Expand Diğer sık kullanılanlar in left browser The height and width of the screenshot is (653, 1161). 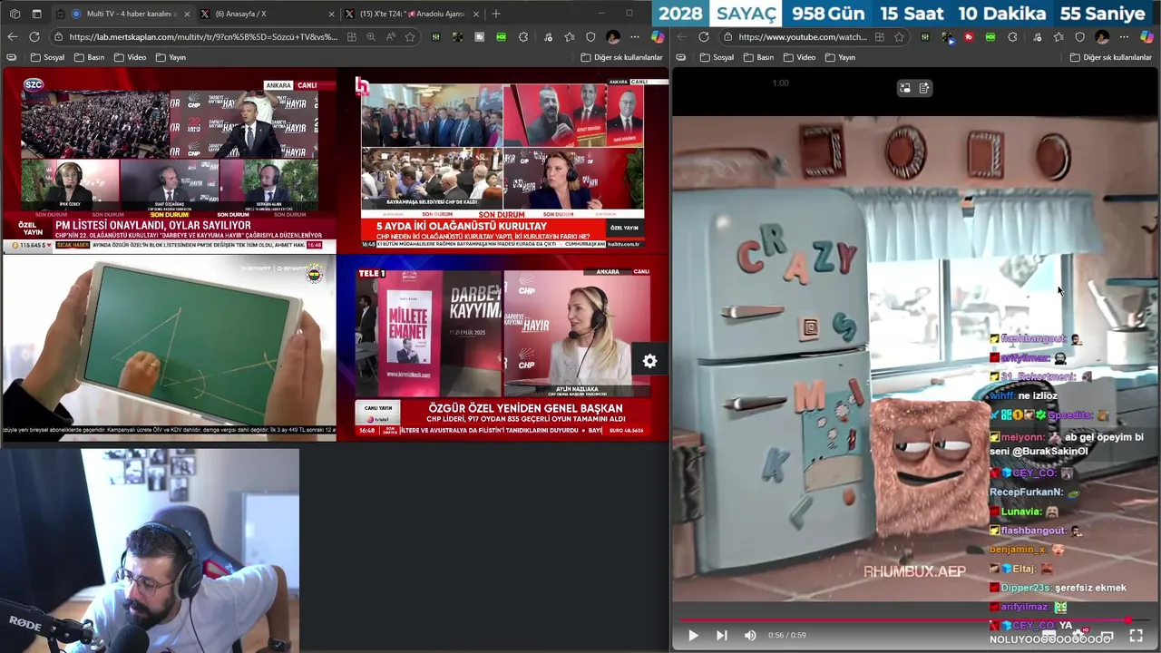(621, 57)
